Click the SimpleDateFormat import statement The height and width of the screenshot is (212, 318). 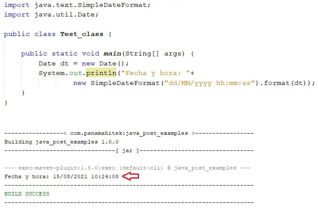(x=77, y=5)
